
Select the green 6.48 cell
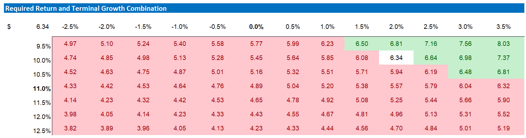point(465,72)
